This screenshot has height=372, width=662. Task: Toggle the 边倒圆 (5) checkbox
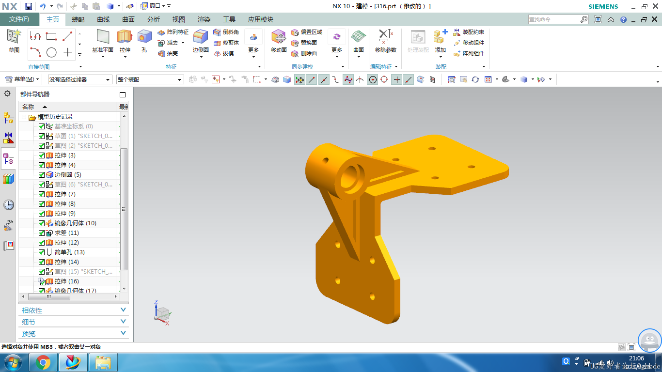click(42, 175)
